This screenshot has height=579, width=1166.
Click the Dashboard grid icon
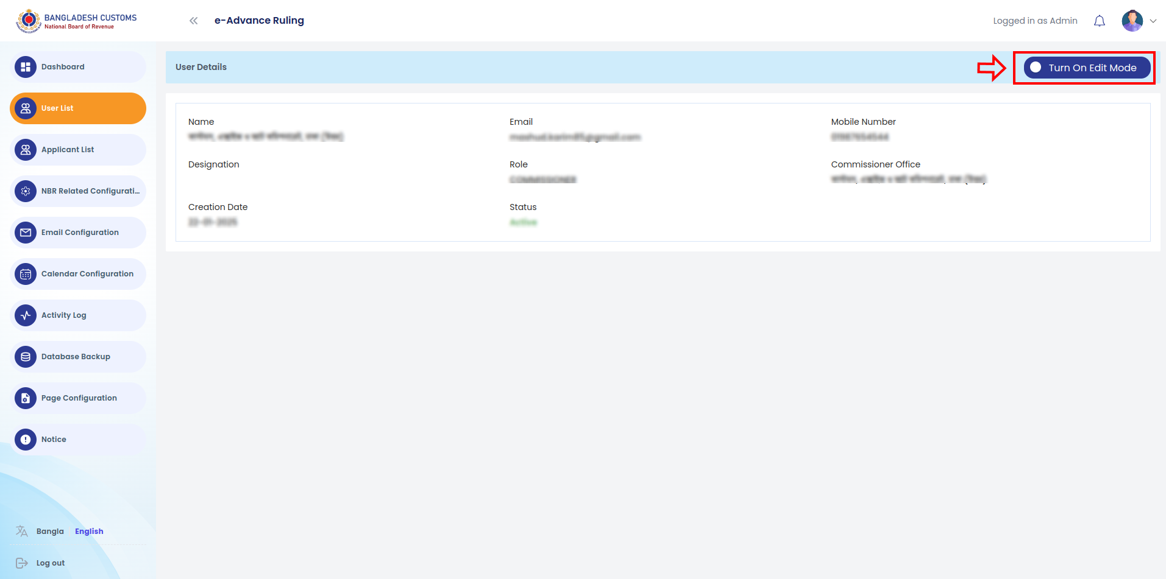tap(26, 67)
